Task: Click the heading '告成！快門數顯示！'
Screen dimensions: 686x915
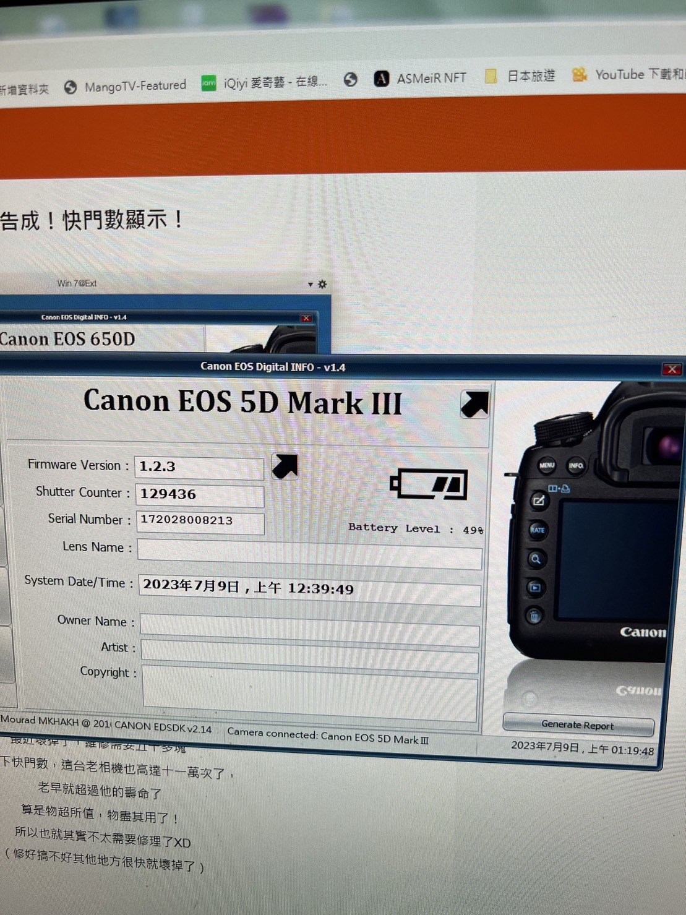Action: [92, 220]
